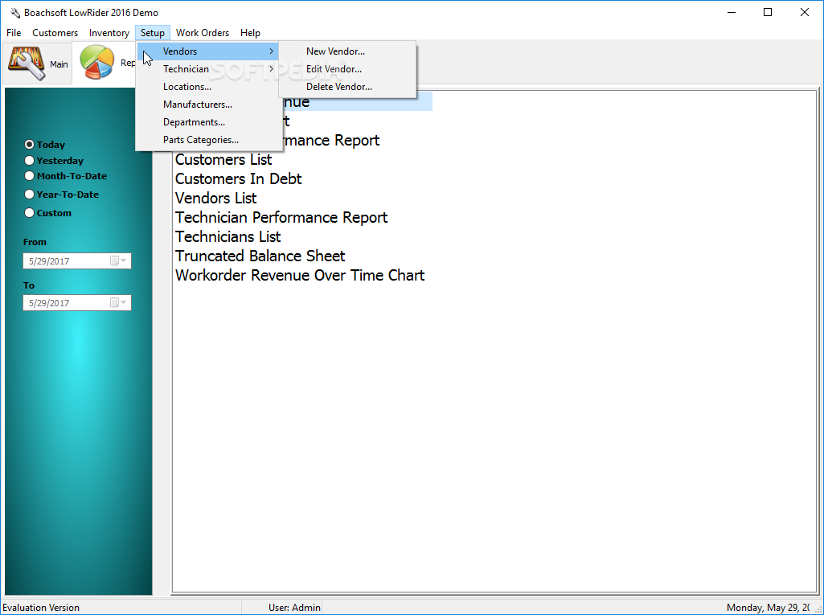Click User: Admin in status bar
Viewport: 824px width, 615px height.
pos(294,607)
